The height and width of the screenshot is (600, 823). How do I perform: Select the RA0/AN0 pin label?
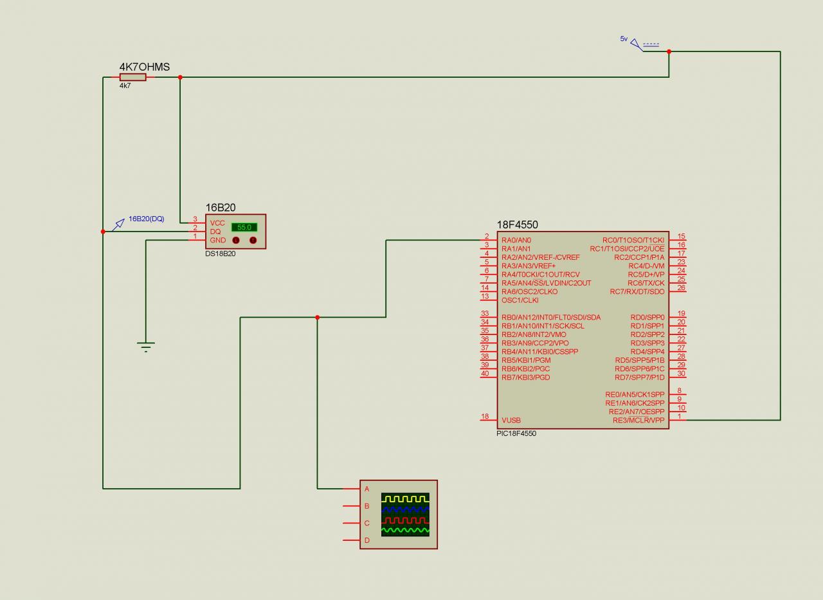click(x=516, y=241)
